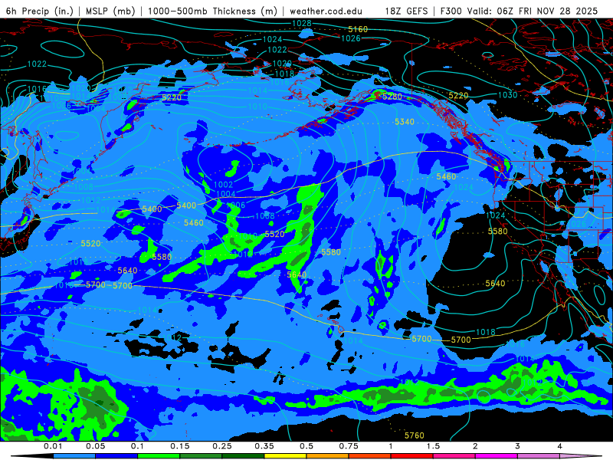Screen dimensions: 613x460
Task: Click the '1.5' legend value
Action: tap(433, 446)
